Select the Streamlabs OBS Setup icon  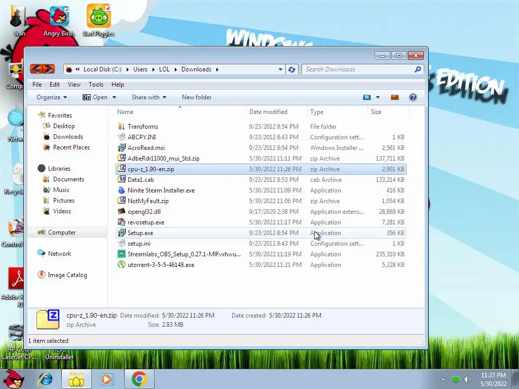[x=122, y=254]
